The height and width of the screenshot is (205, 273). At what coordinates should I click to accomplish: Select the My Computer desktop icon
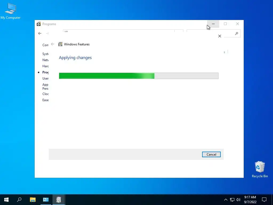point(10,11)
